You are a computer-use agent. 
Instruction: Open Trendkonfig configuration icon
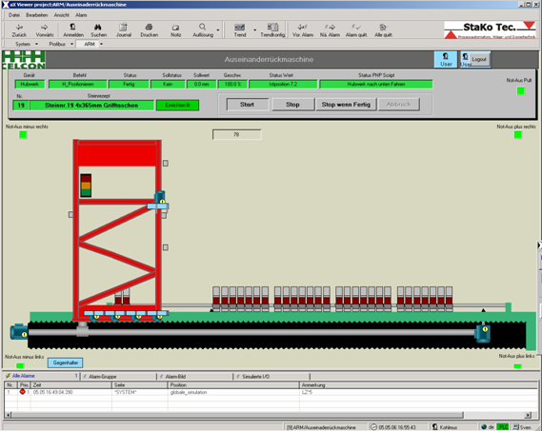click(272, 30)
